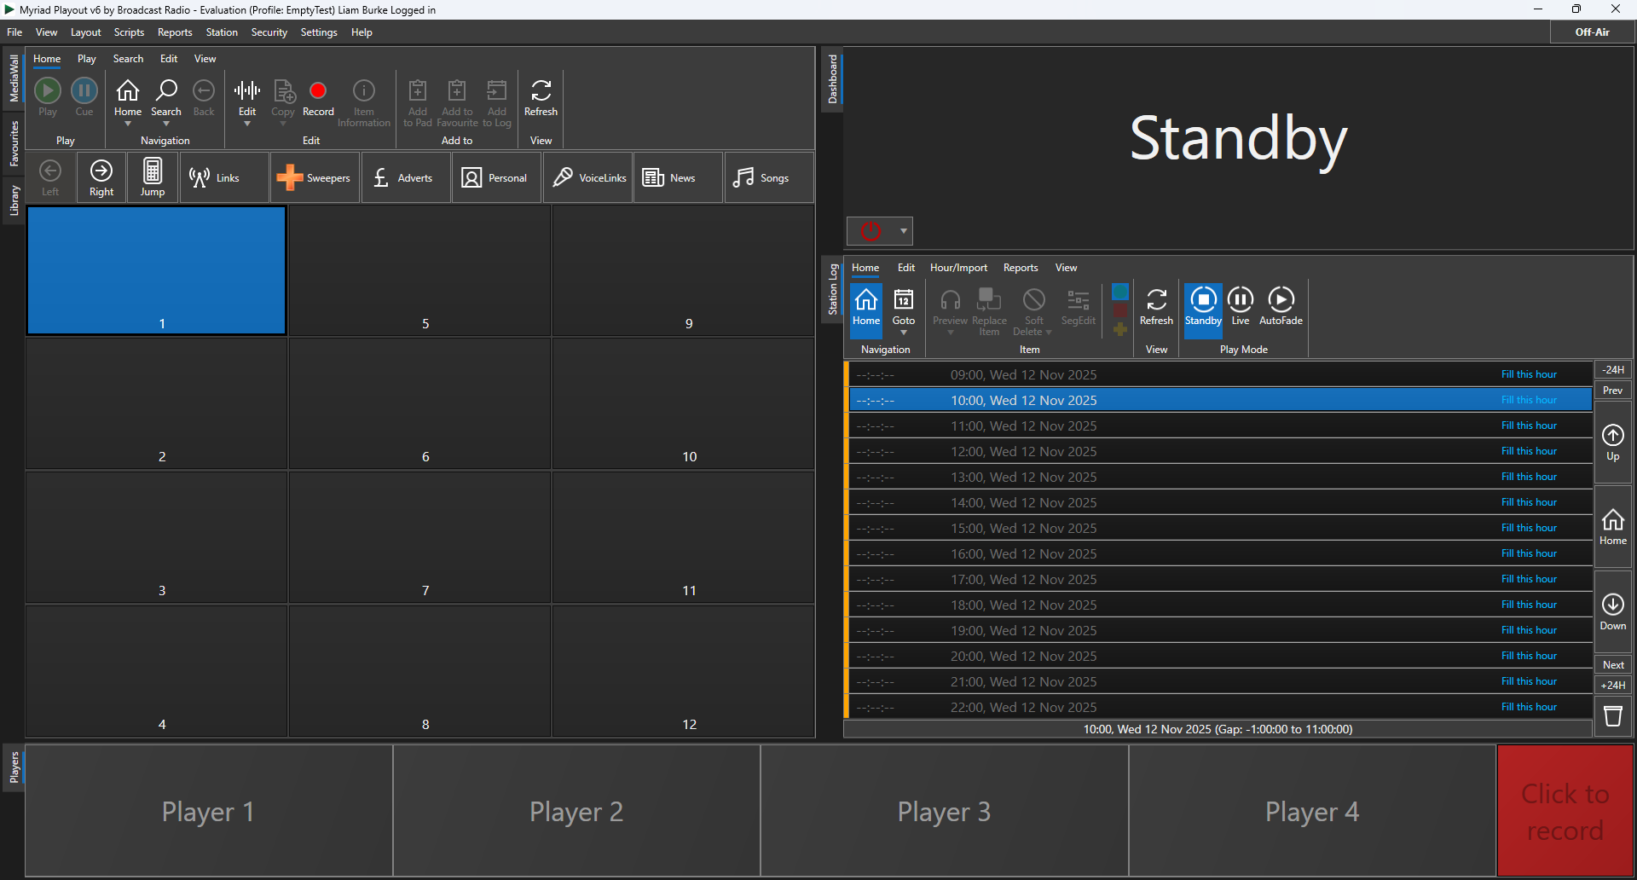Select the Songs category icon
This screenshot has height=880, width=1637.
743,177
